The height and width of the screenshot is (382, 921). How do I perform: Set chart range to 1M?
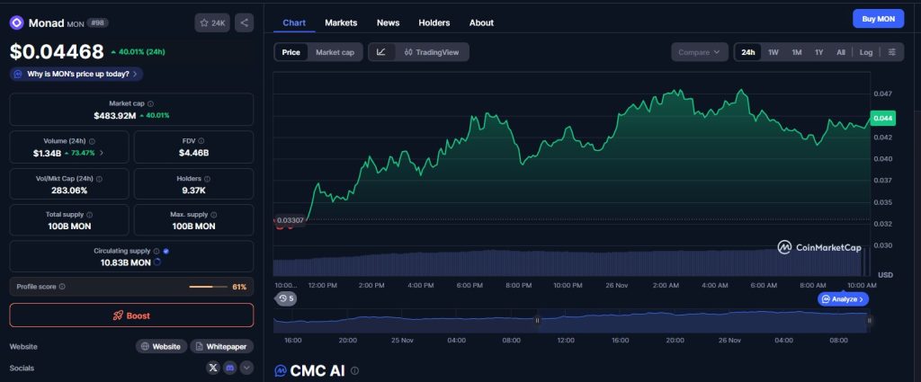tap(797, 52)
